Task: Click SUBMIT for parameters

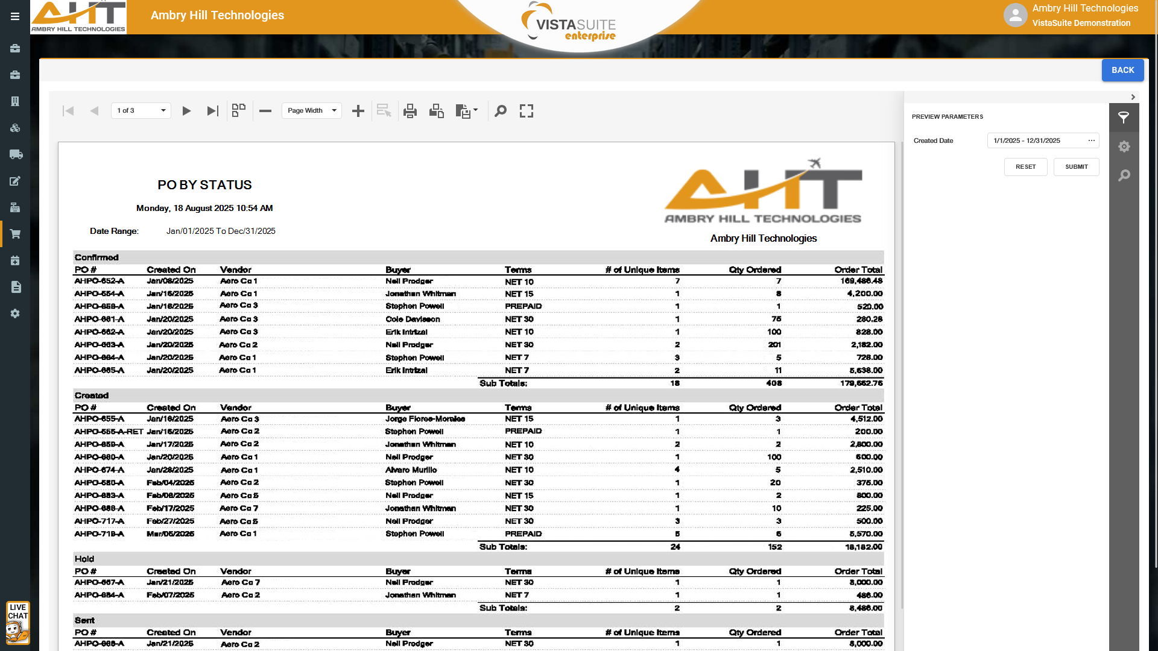Action: [1076, 167]
